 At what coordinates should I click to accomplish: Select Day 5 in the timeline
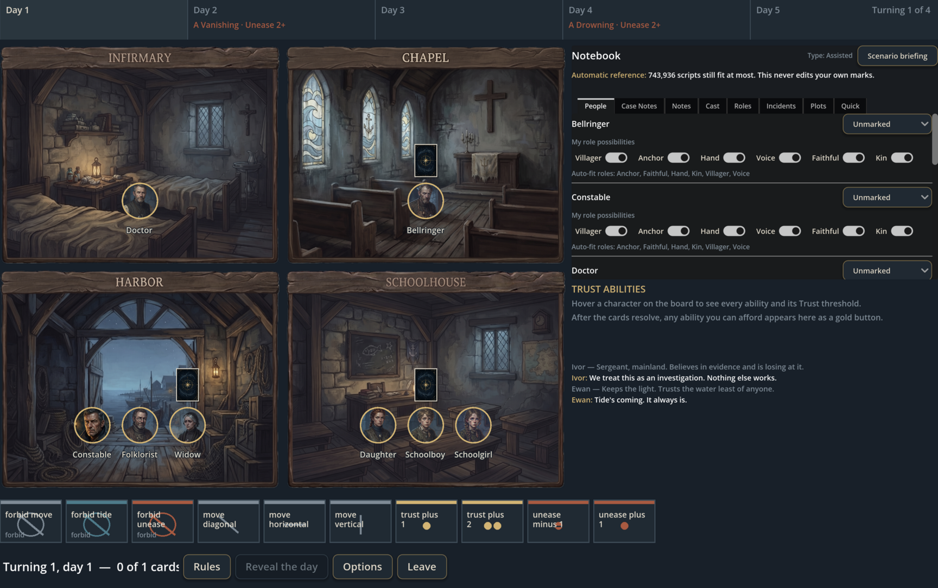(844, 20)
